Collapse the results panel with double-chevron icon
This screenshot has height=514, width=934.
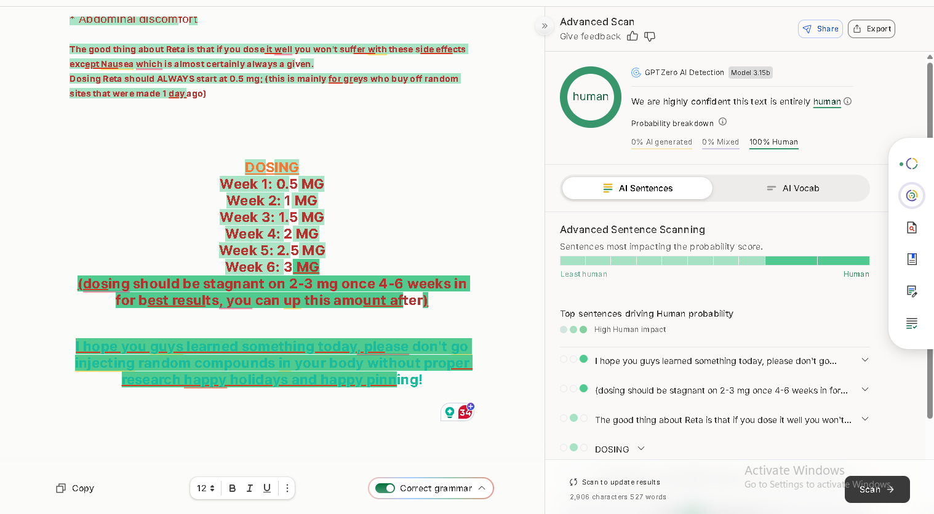[545, 26]
